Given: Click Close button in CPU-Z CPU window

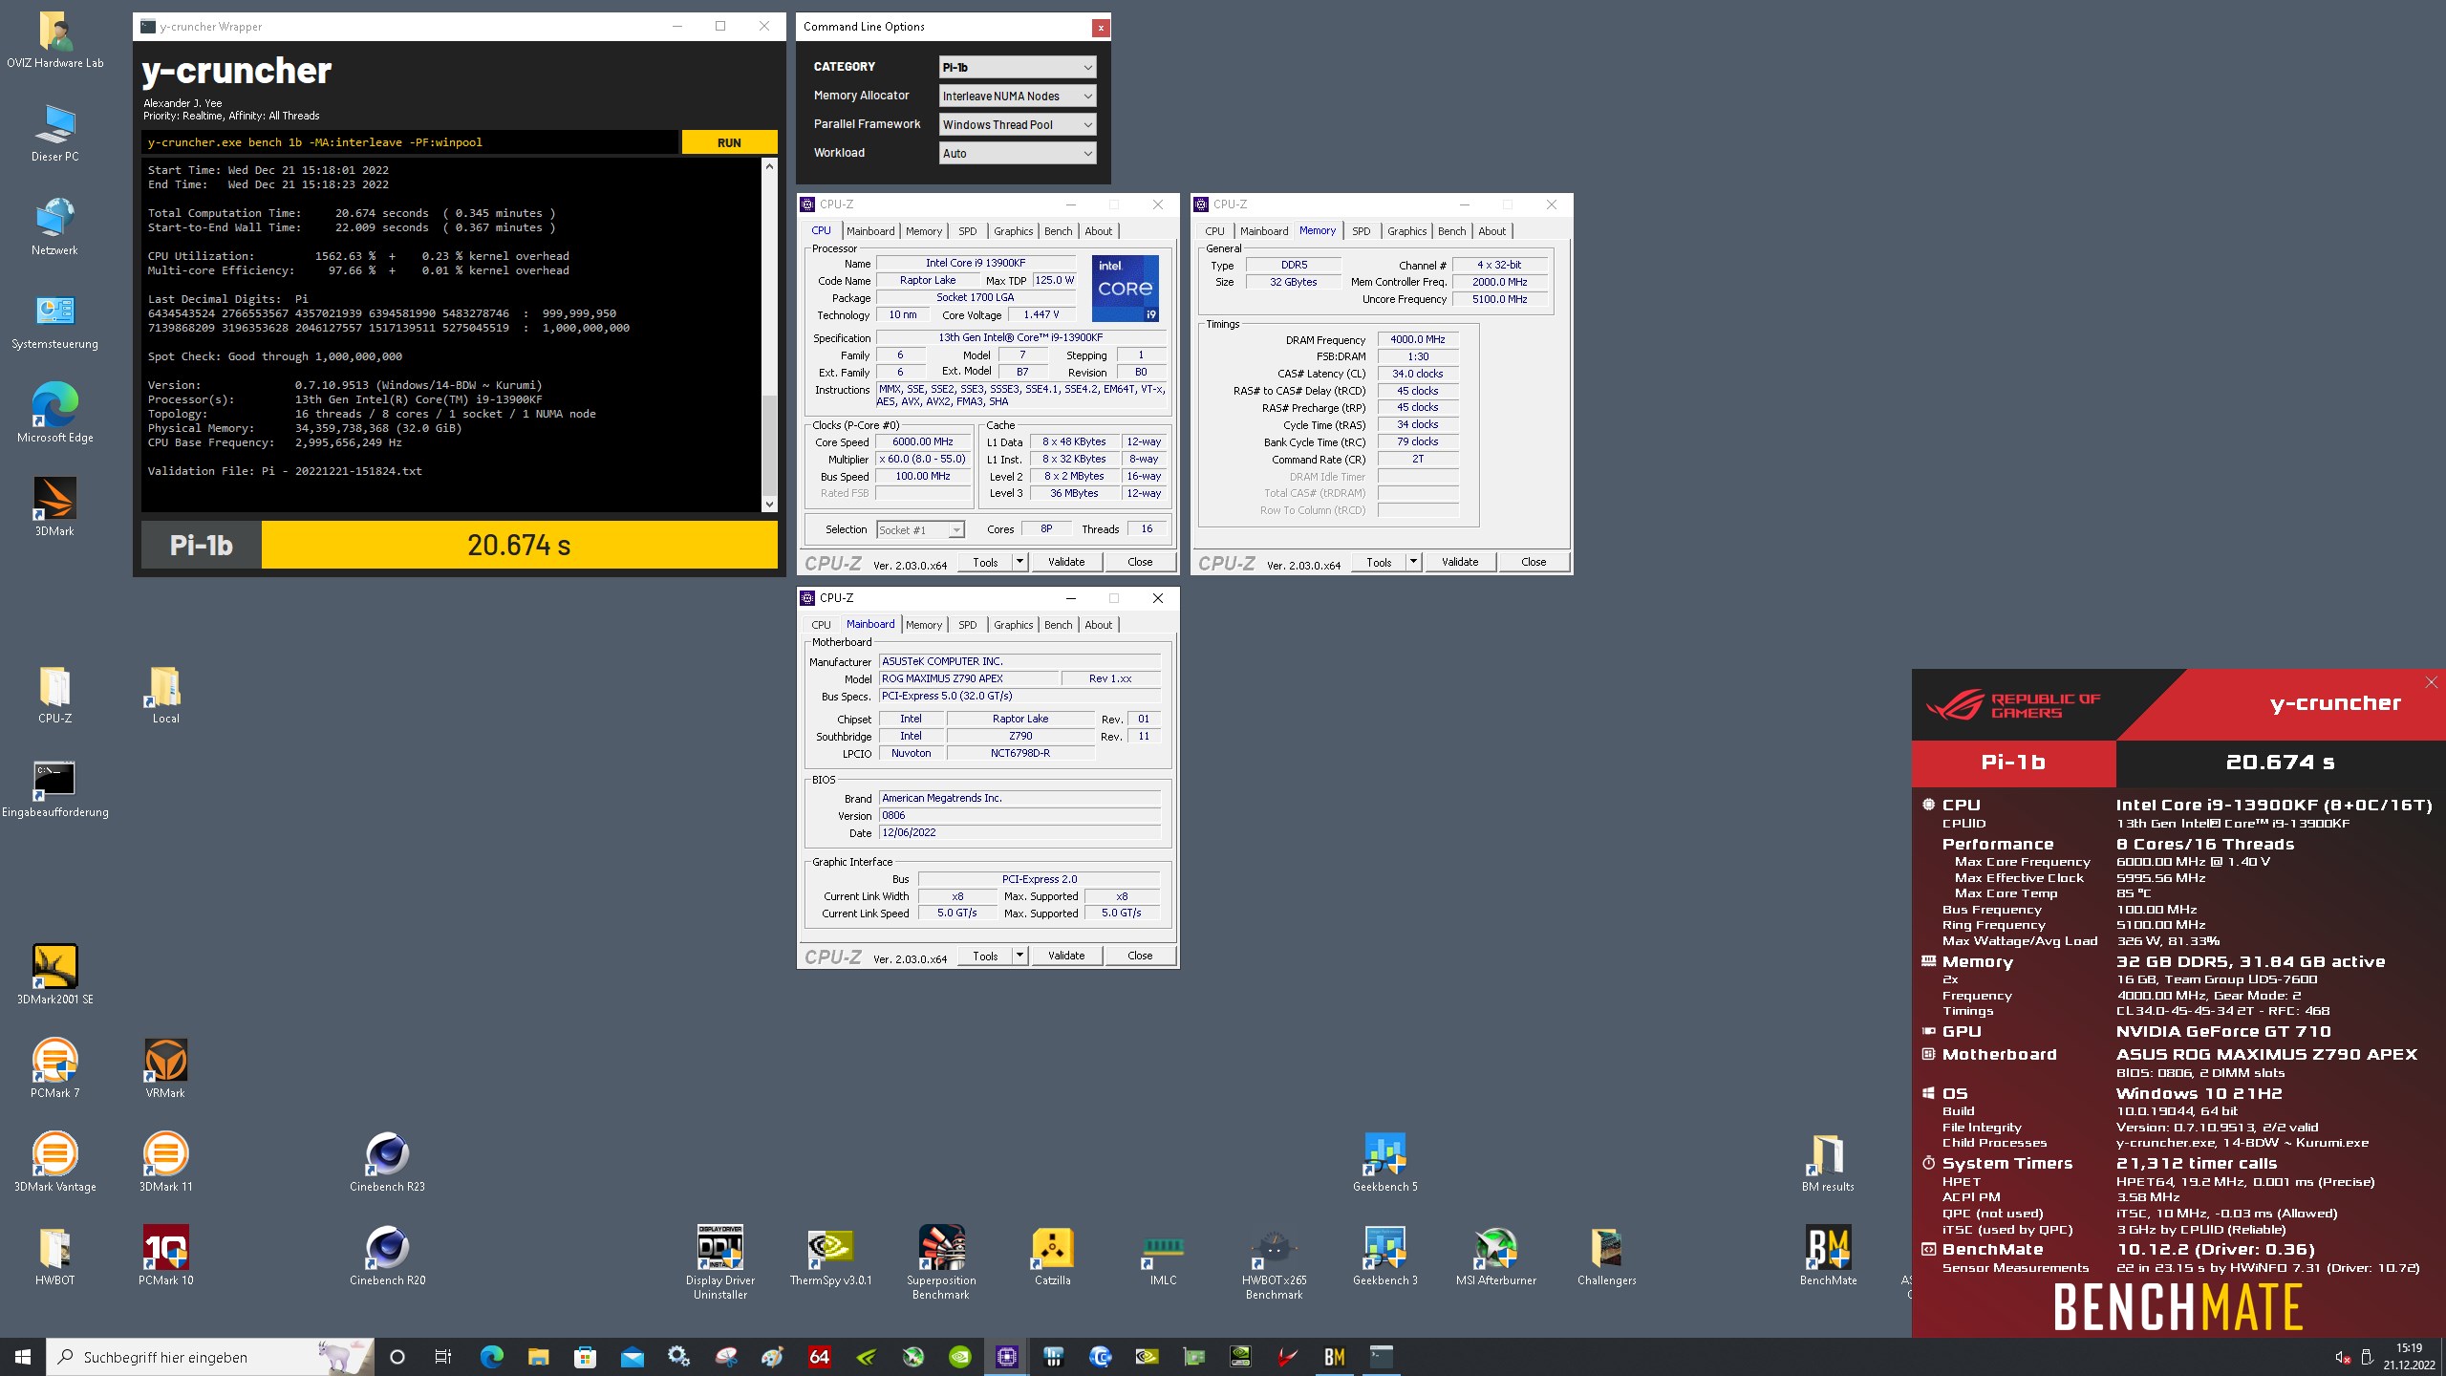Looking at the screenshot, I should point(1140,562).
